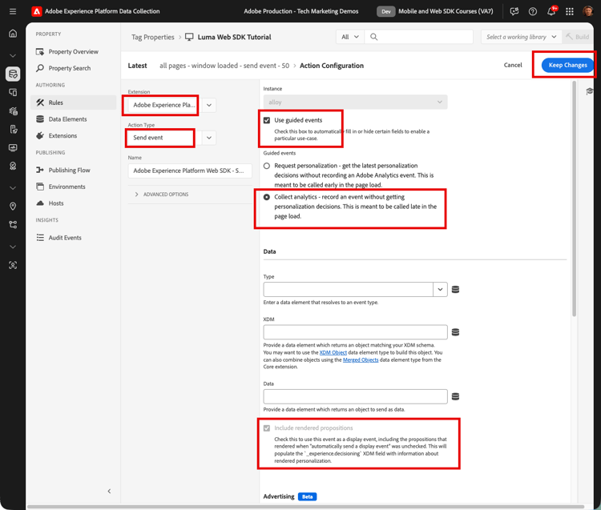Open data element picker for Type field
The height and width of the screenshot is (510, 601).
(x=455, y=290)
